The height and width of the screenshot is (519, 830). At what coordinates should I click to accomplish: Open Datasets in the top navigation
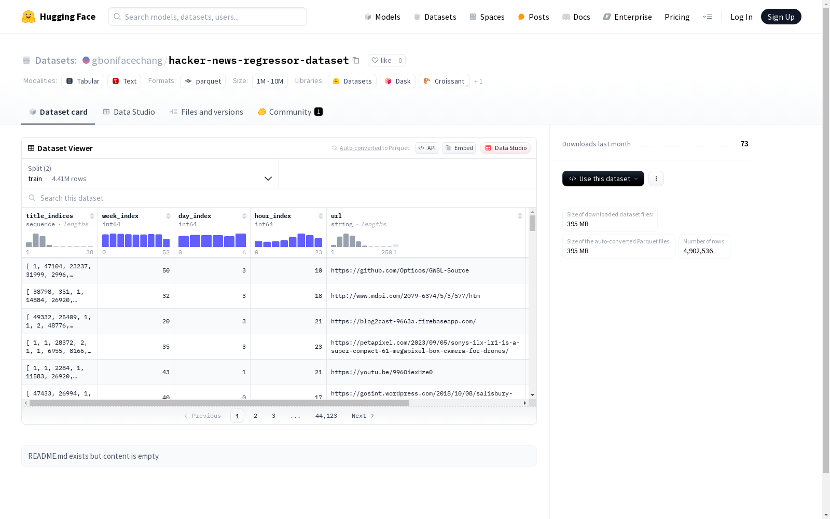coord(435,17)
